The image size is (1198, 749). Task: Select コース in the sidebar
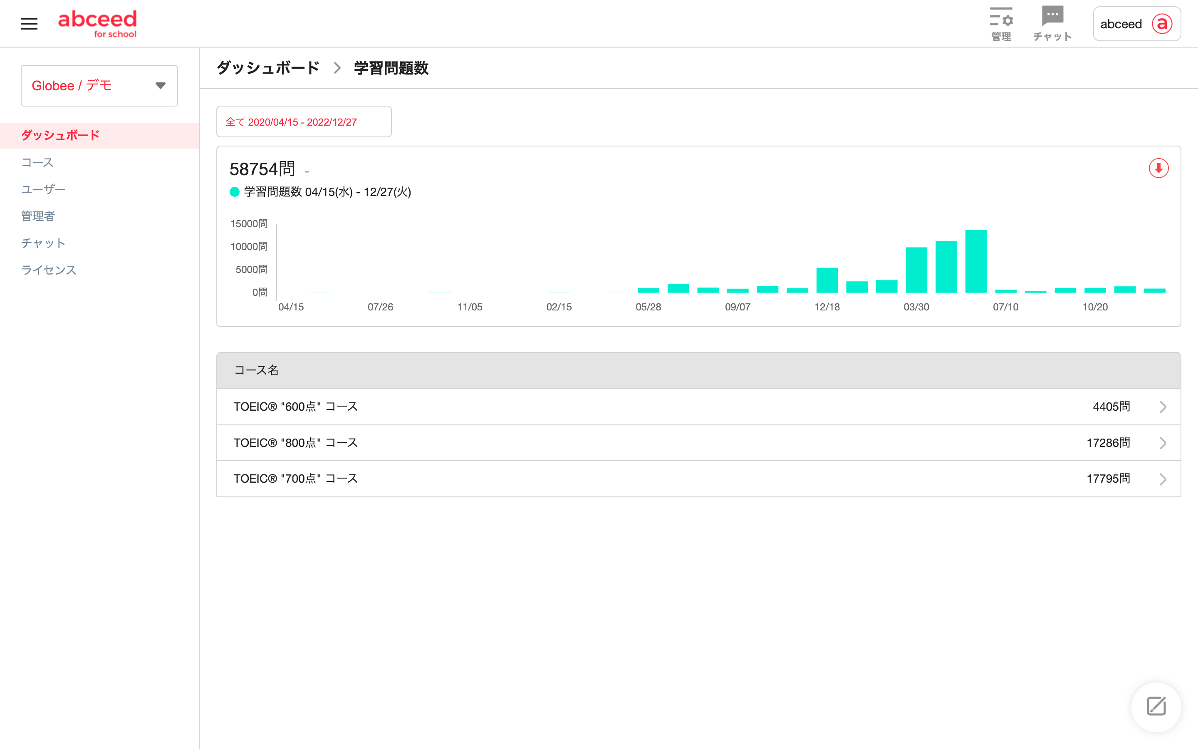[37, 162]
